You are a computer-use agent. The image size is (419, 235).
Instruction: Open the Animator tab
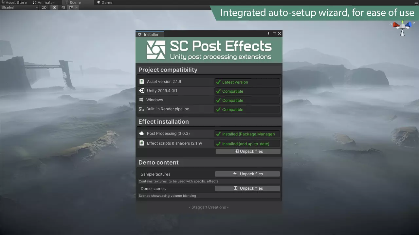[44, 2]
